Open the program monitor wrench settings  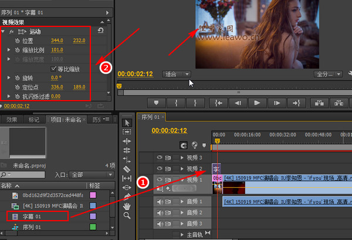coord(350,74)
